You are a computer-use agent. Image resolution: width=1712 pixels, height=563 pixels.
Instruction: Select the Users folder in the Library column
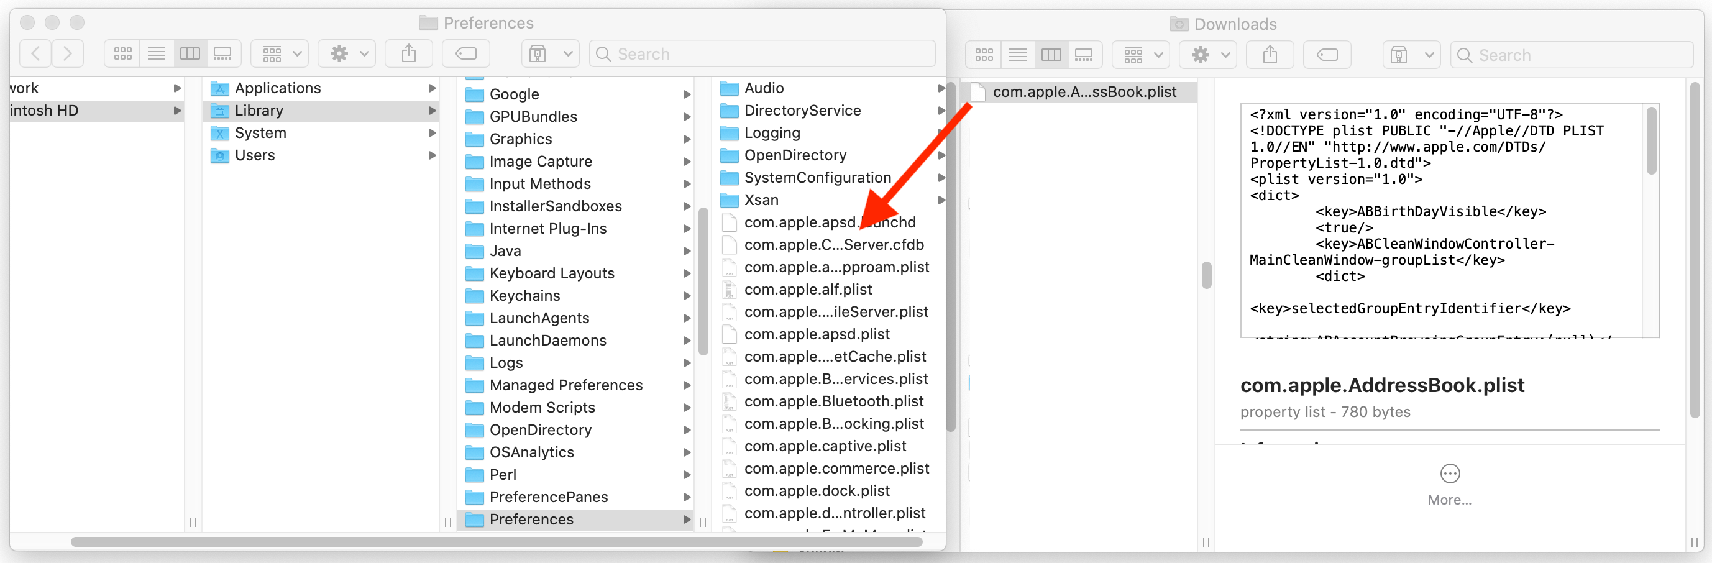point(255,155)
